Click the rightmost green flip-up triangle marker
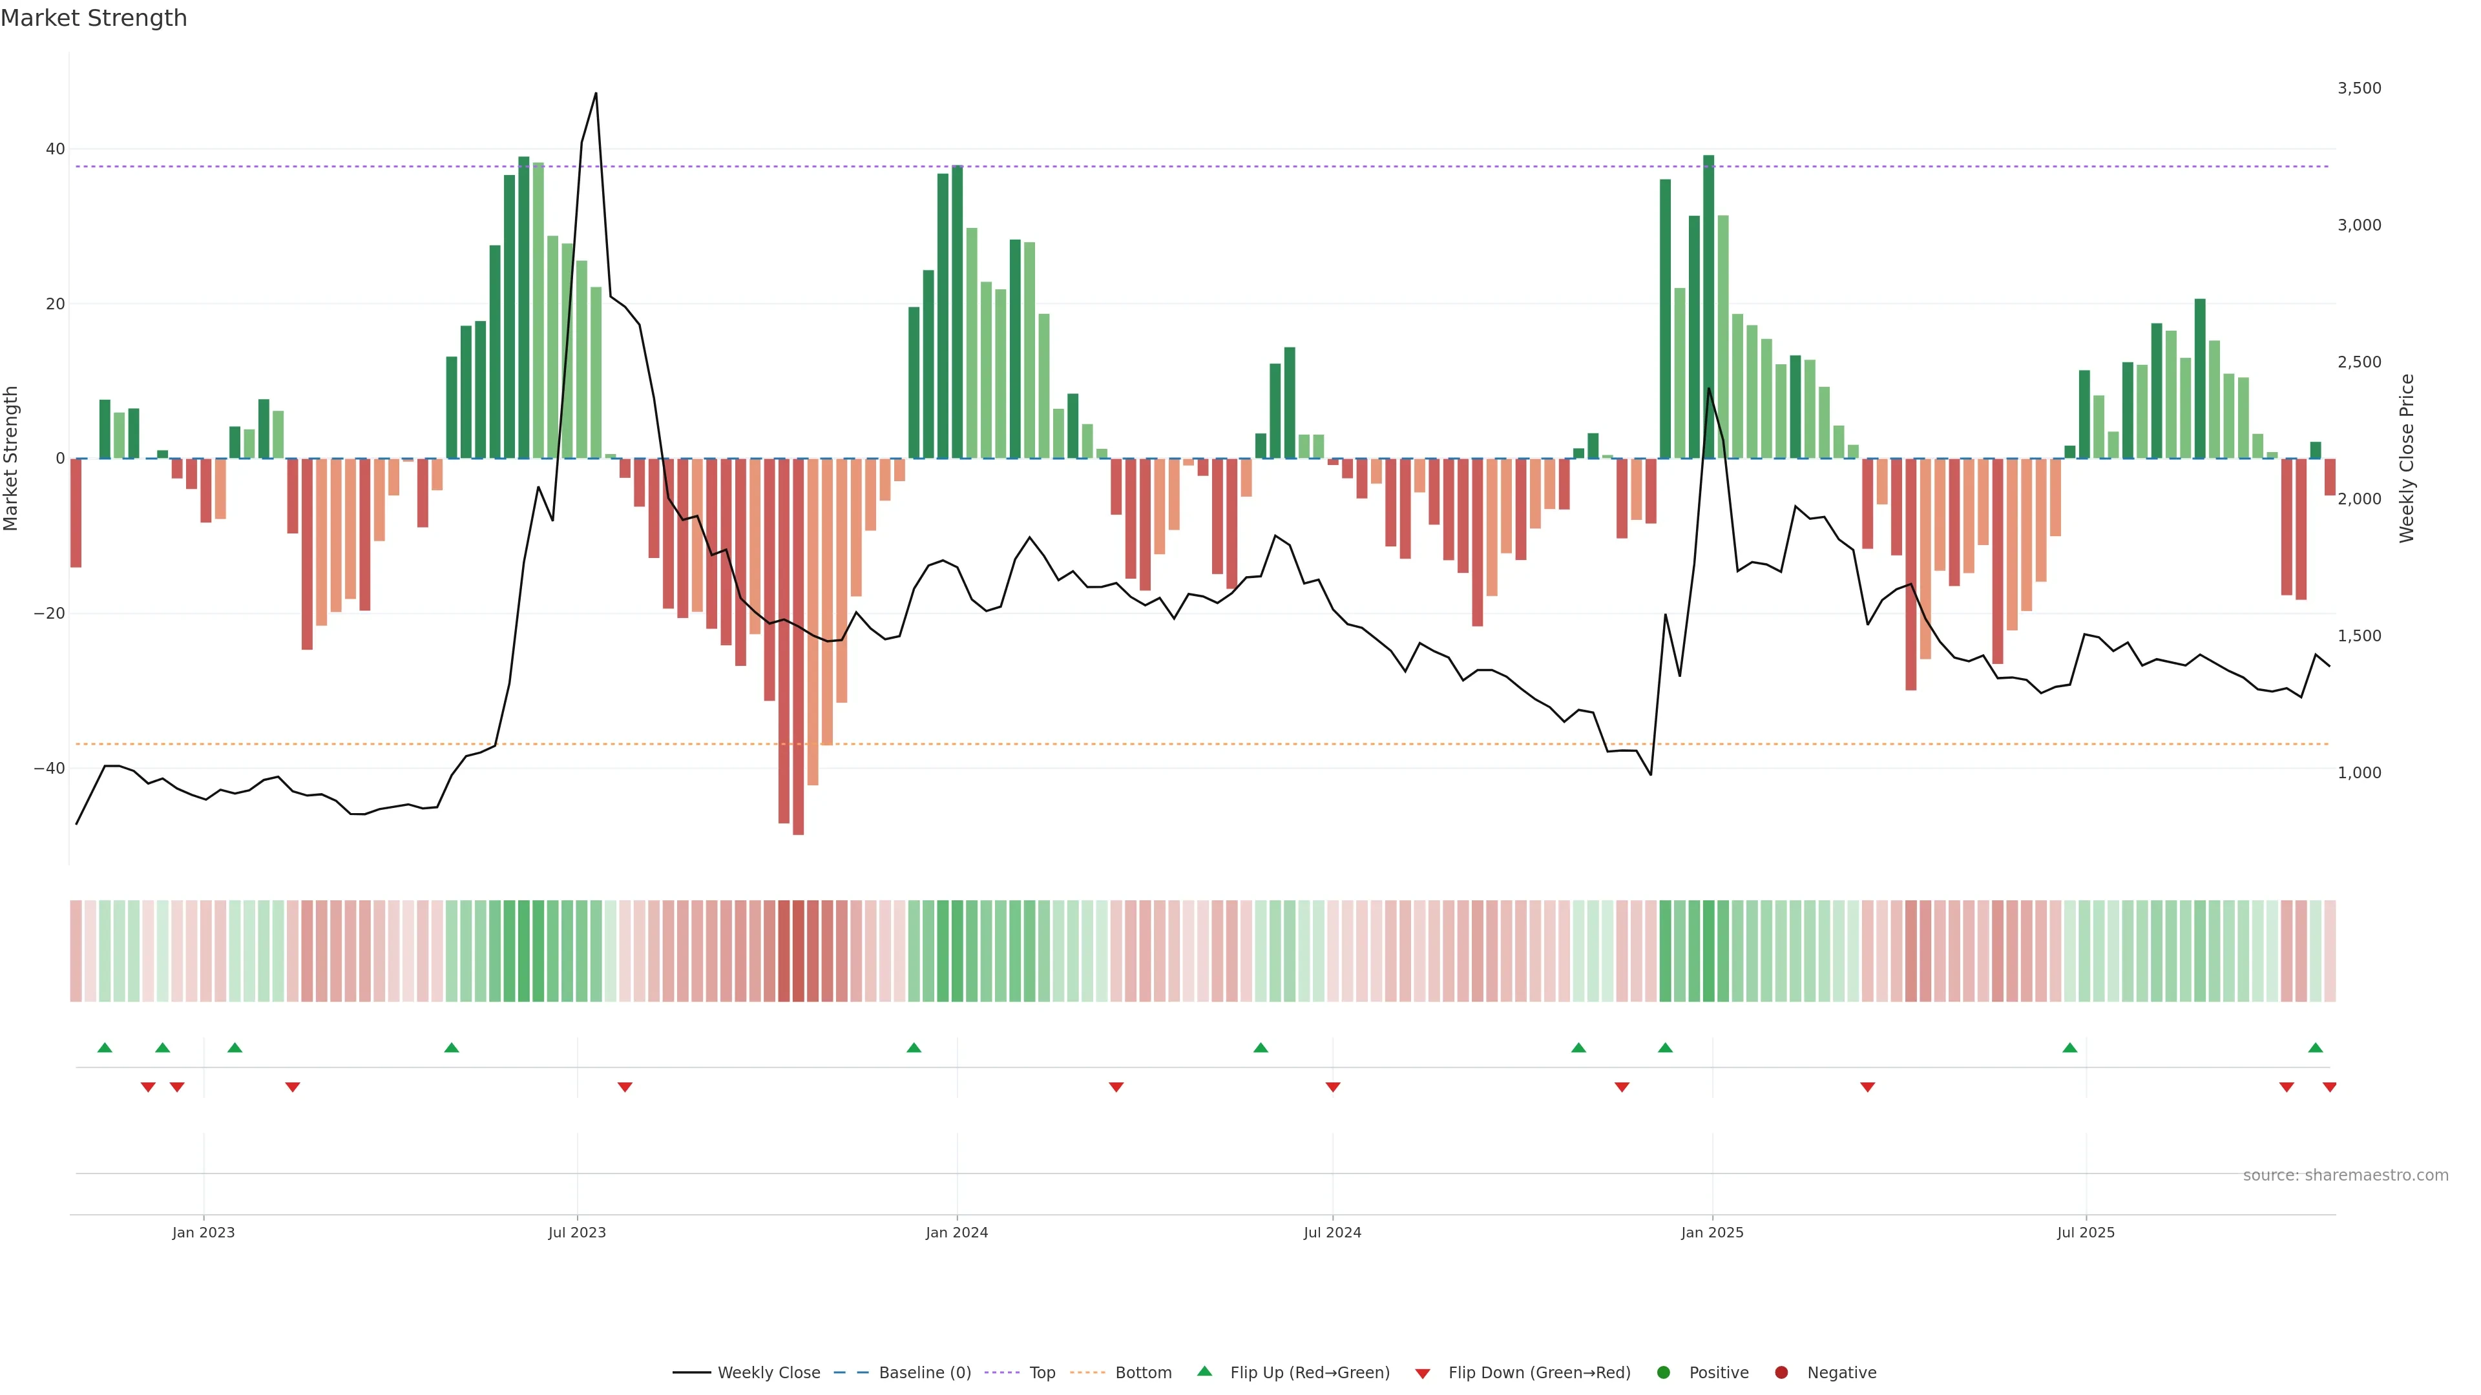Viewport: 2481px width, 1395px height. tap(2316, 1048)
